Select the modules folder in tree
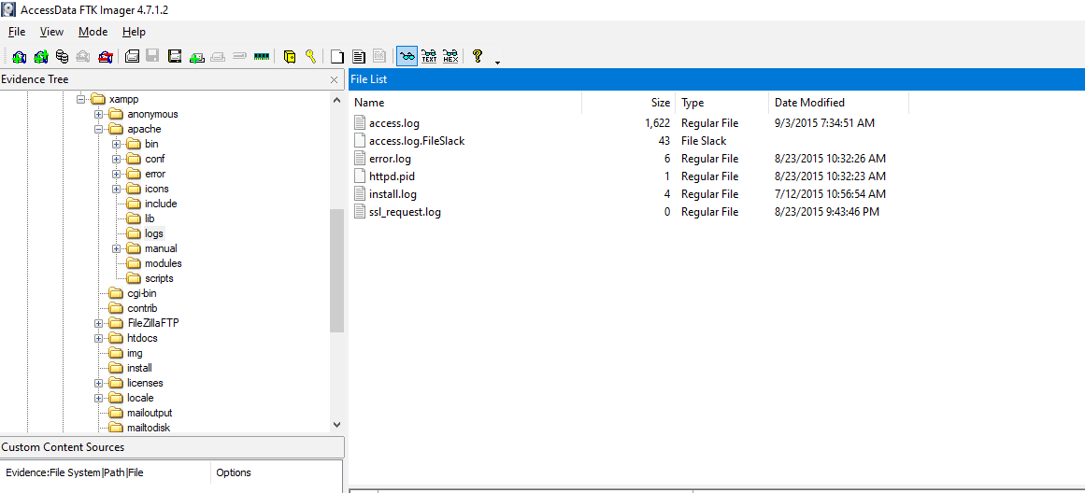1085x493 pixels. click(x=164, y=263)
